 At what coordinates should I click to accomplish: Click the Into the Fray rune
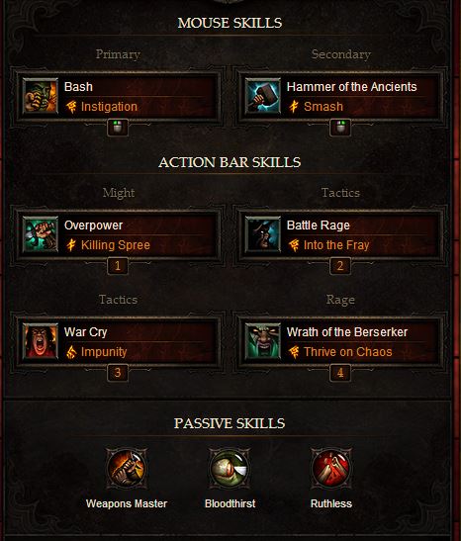pyautogui.click(x=336, y=245)
